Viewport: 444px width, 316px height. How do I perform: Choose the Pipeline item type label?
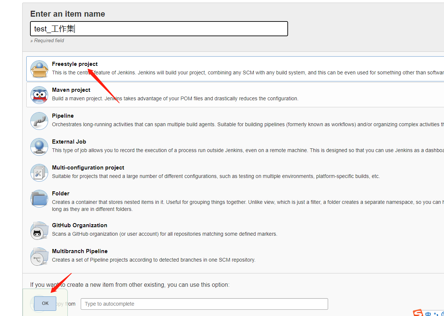[63, 116]
